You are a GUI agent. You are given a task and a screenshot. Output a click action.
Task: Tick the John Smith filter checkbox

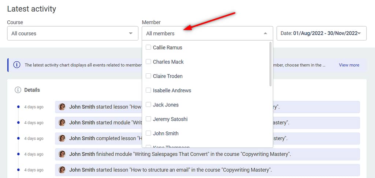coord(148,133)
